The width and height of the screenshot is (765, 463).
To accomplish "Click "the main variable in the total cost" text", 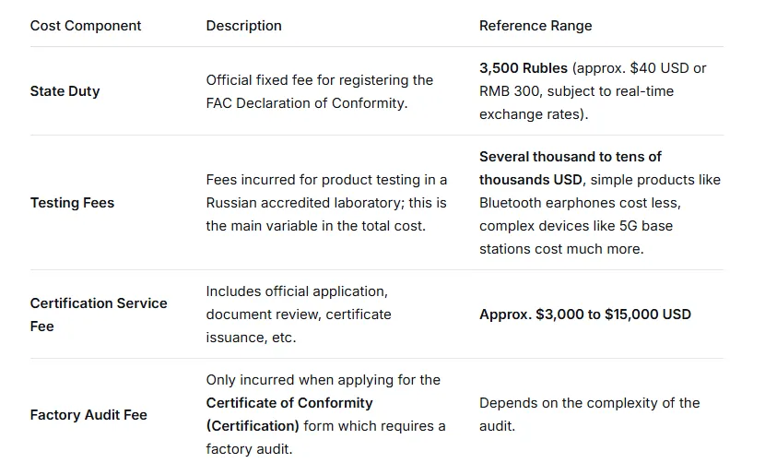I will click(316, 226).
